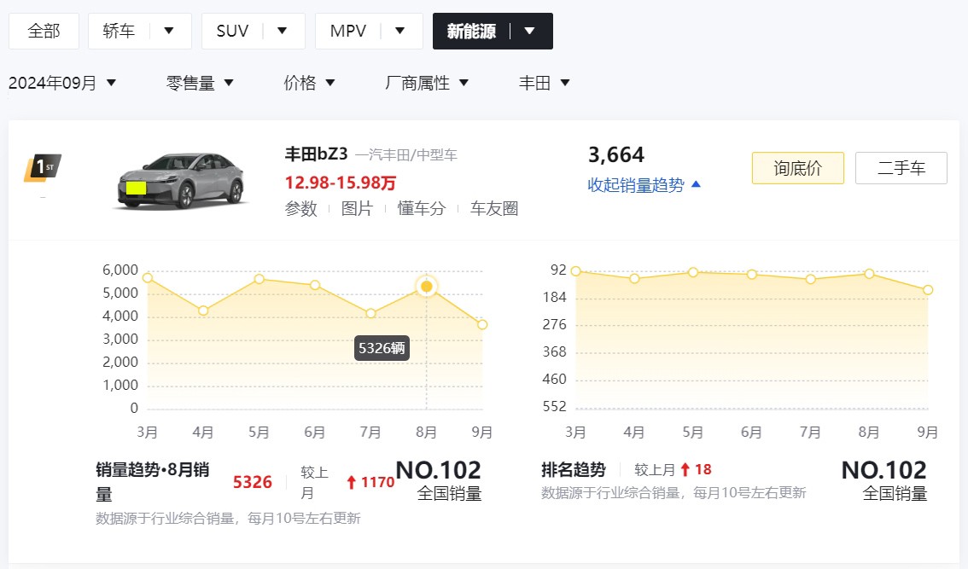Click the April ranking chart data point
The height and width of the screenshot is (569, 968).
[634, 279]
